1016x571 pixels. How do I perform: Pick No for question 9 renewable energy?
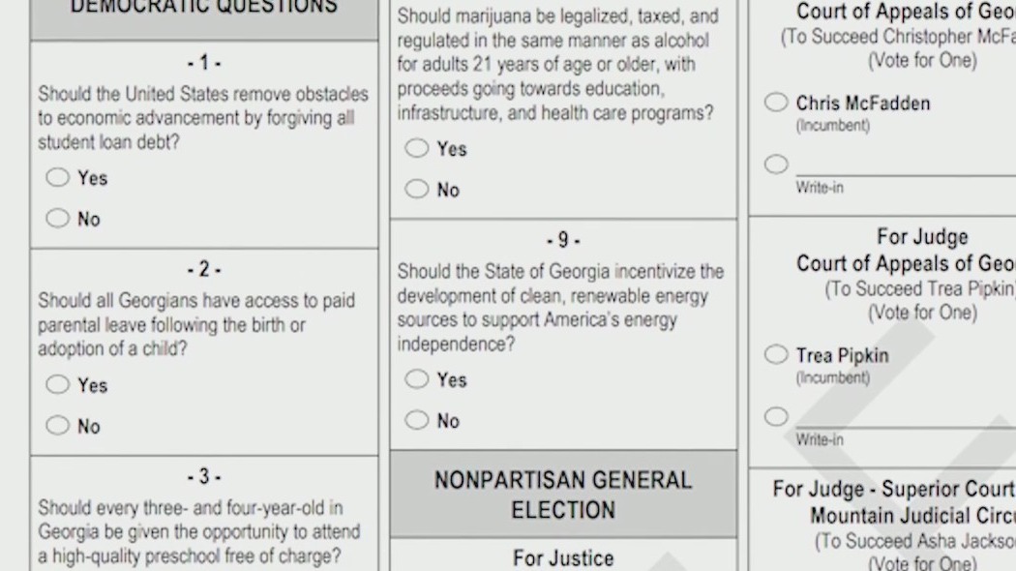tap(417, 420)
